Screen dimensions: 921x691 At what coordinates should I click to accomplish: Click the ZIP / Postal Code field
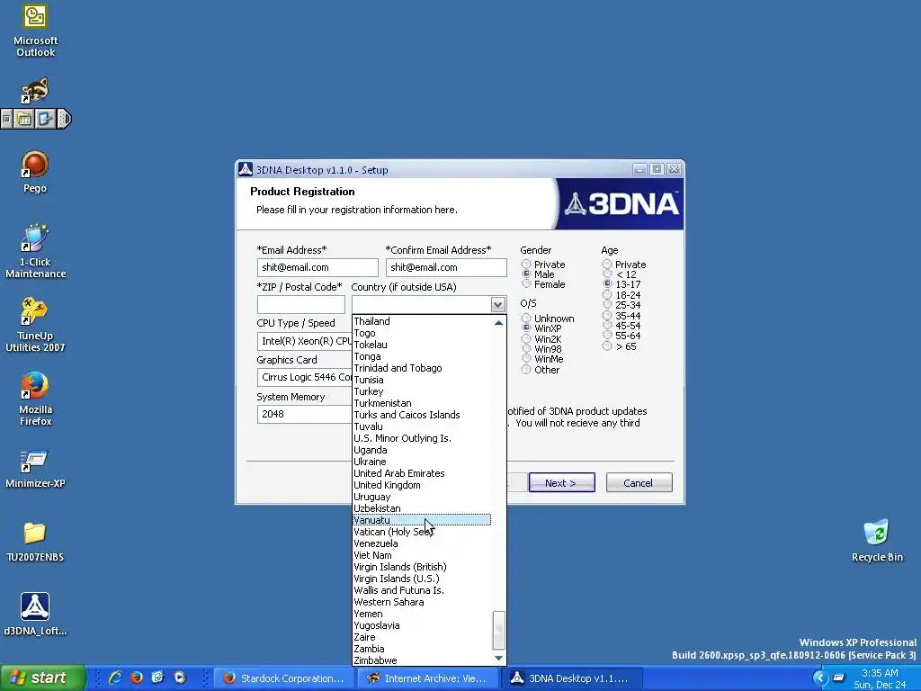pos(300,304)
